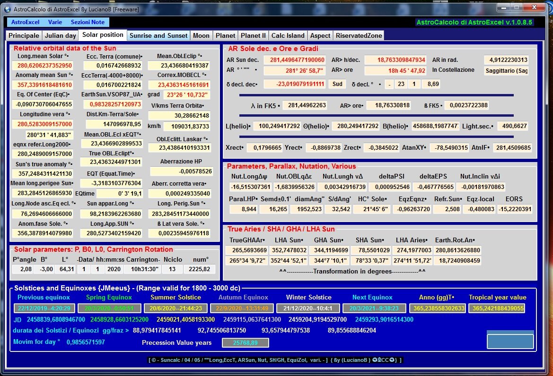553x376 pixels.
Task: Open the AstroExcel menu
Action: pyautogui.click(x=26, y=22)
